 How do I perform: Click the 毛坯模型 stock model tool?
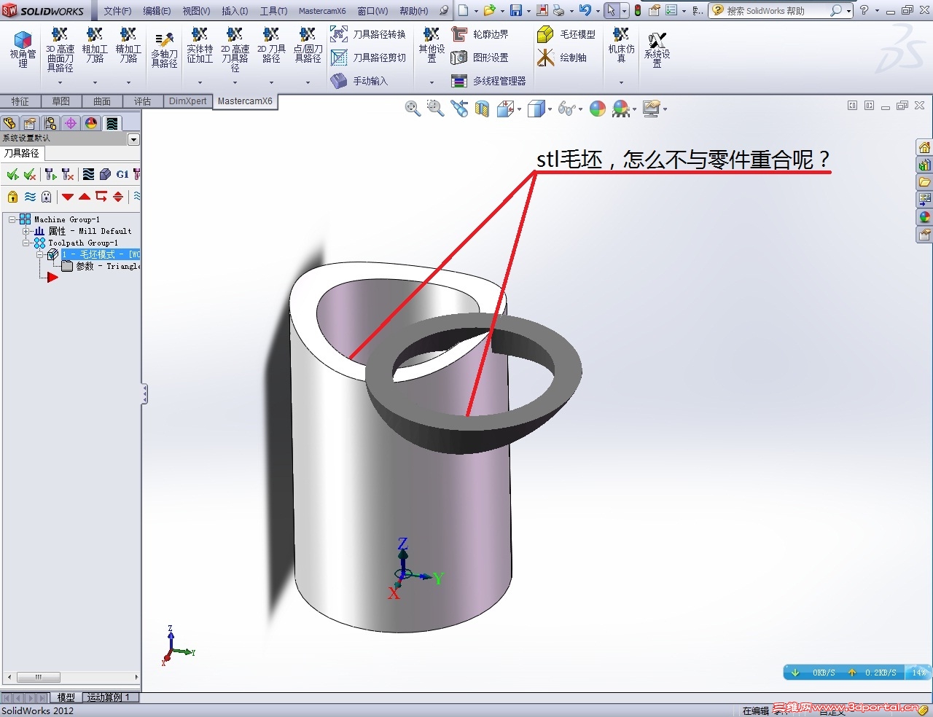(x=566, y=34)
